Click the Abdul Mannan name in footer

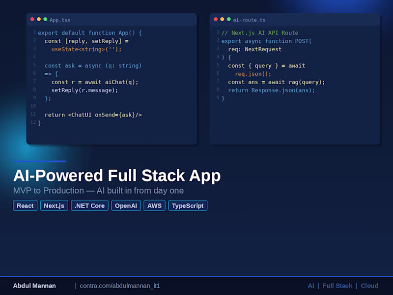[34, 286]
